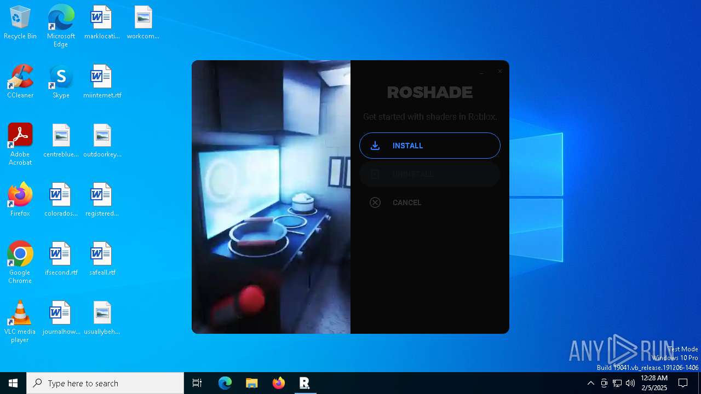
Task: Click the Roshade taskbar icon
Action: pos(305,383)
